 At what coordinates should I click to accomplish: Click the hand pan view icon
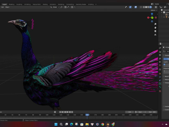click(155, 28)
